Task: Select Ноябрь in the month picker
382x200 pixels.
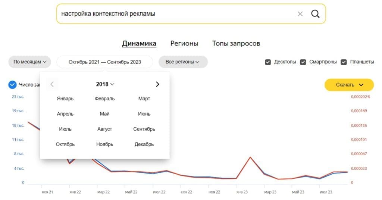Action: pyautogui.click(x=105, y=144)
